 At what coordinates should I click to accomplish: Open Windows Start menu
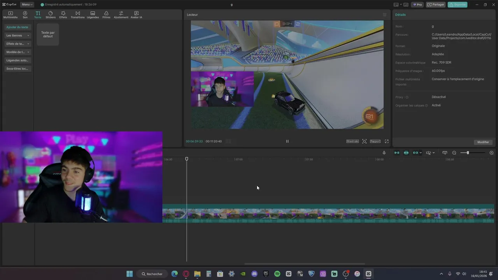coord(130,274)
